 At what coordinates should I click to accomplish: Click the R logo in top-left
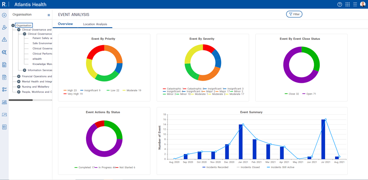click(x=4, y=4)
